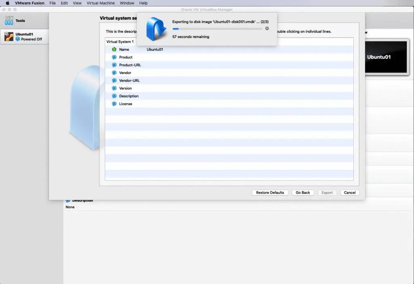
Task: Click the Product row icon
Action: [114, 57]
